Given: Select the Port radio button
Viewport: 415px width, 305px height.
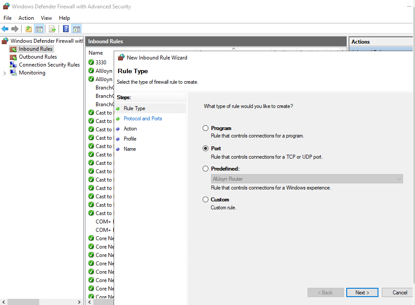Looking at the screenshot, I should coord(205,149).
